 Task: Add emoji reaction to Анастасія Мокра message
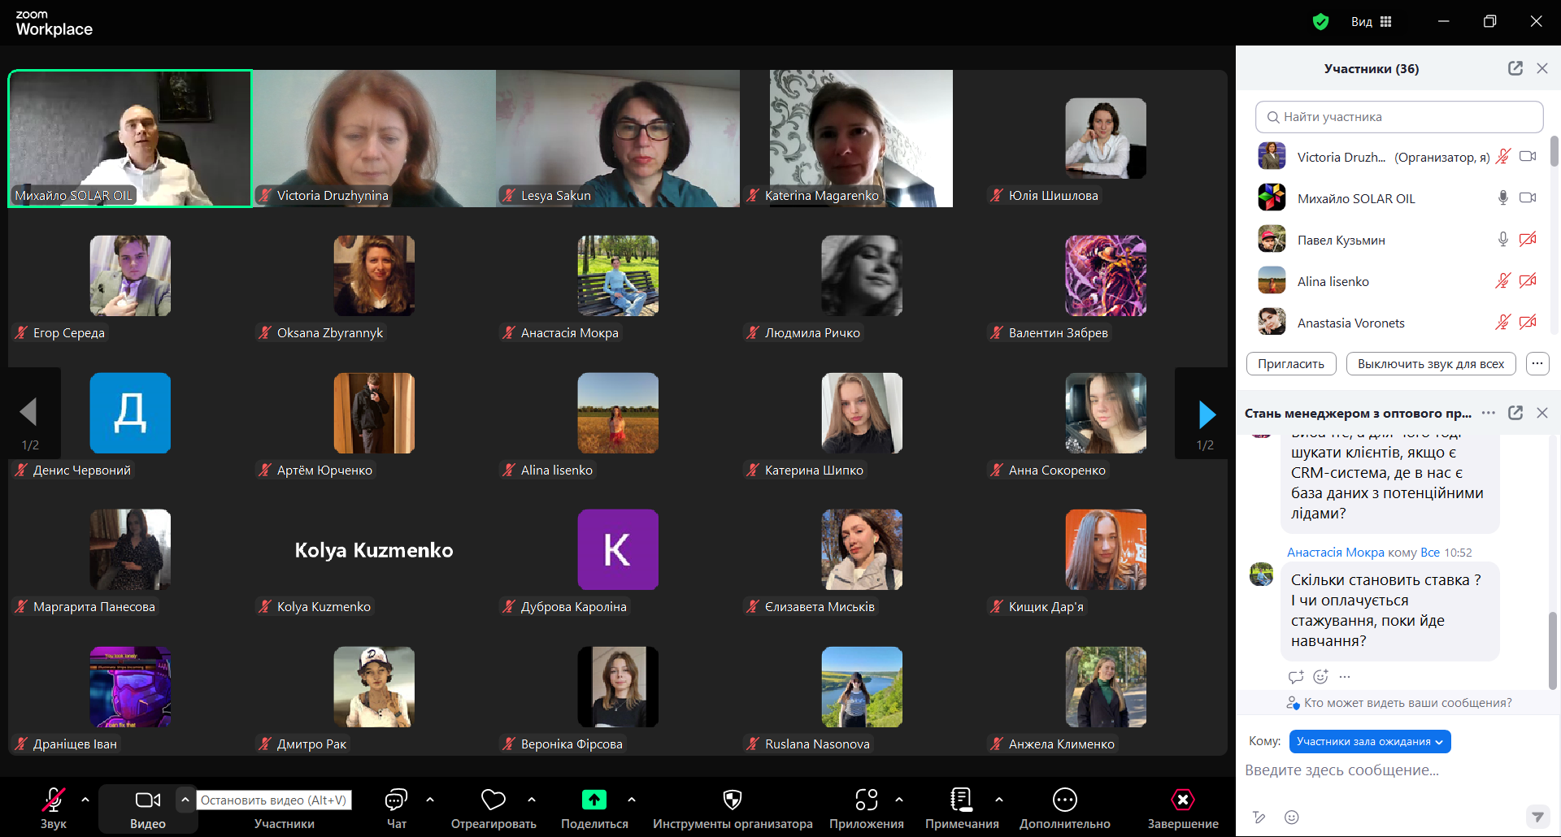coord(1321,677)
